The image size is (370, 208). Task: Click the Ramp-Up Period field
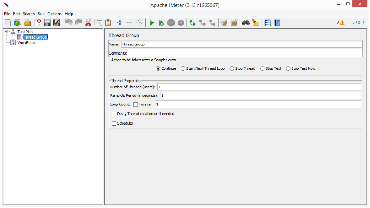pos(261,95)
